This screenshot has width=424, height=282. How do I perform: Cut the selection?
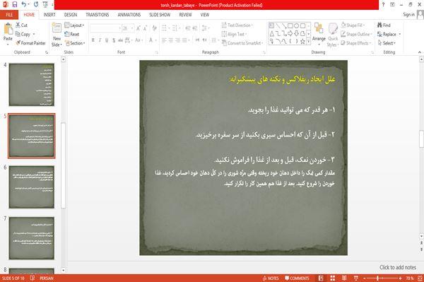21,25
